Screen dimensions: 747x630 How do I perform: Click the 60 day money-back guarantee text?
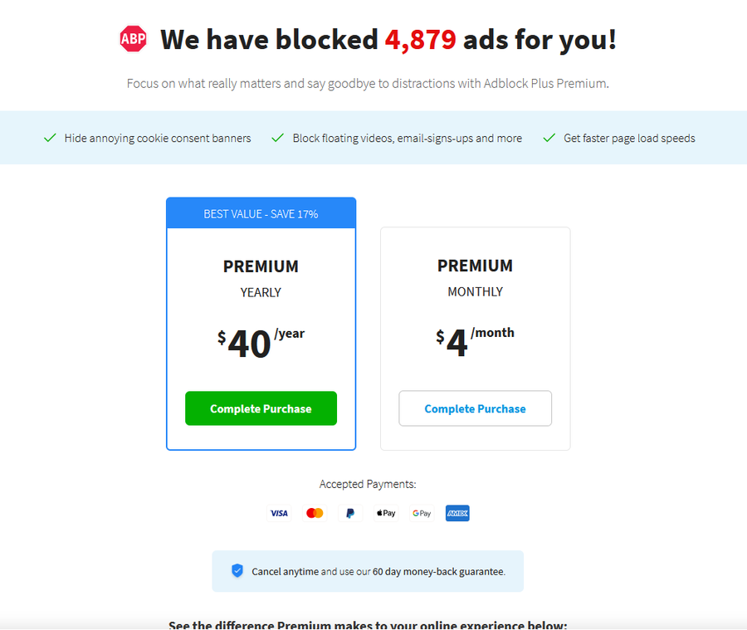pyautogui.click(x=438, y=572)
